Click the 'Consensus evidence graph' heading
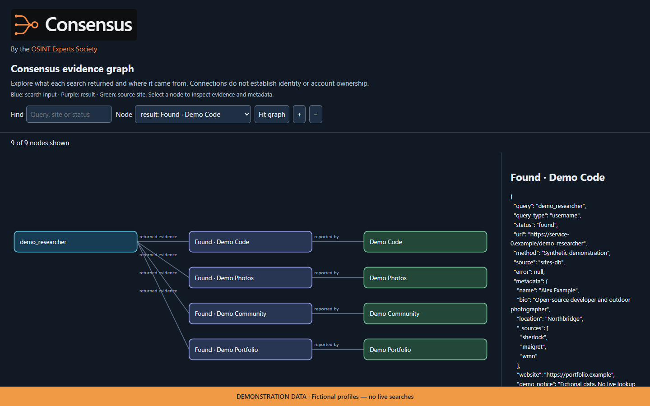Image resolution: width=650 pixels, height=406 pixels. coord(72,69)
